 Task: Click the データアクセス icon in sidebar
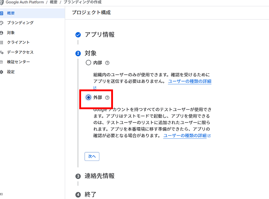tap(2, 52)
